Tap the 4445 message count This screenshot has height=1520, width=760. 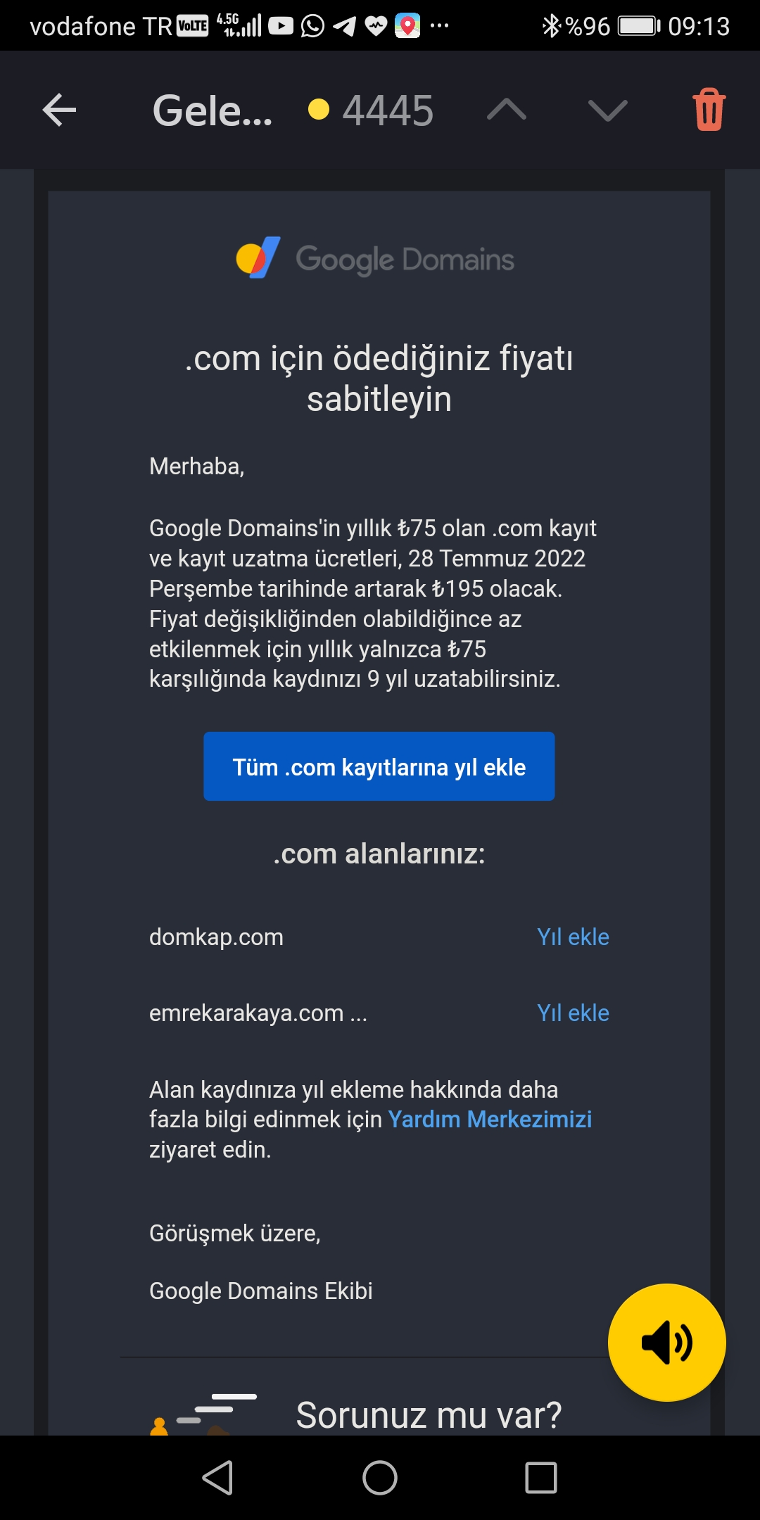point(388,110)
